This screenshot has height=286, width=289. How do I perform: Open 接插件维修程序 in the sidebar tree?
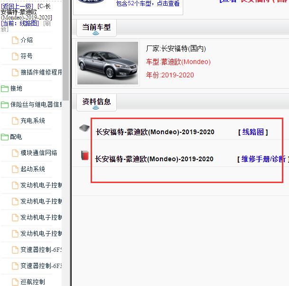pyautogui.click(x=41, y=73)
